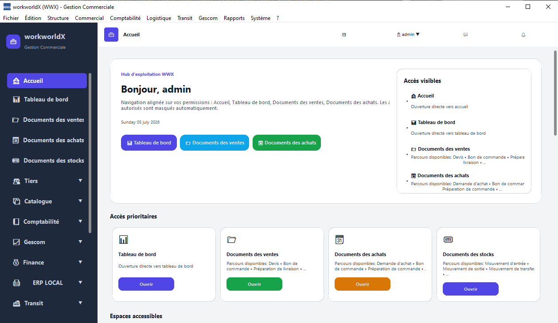Click Documents des ventes in Accès visibles panel

441,149
